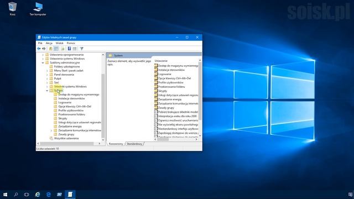Open the Kosz recycle bin desktop icon
Image resolution: width=354 pixels, height=199 pixels.
[x=12, y=9]
